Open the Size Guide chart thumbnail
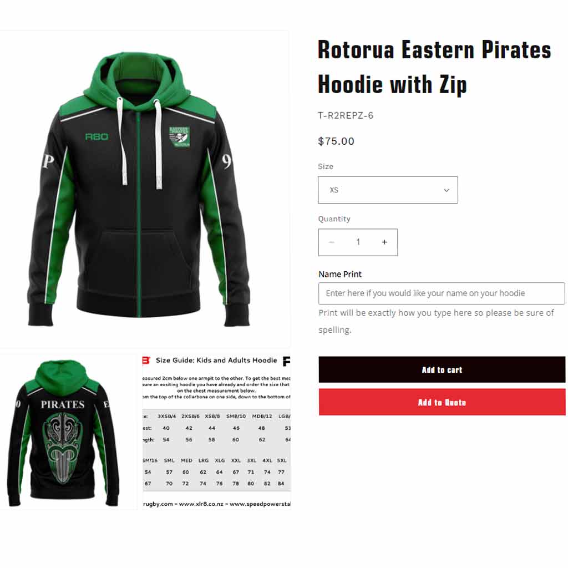 point(216,432)
